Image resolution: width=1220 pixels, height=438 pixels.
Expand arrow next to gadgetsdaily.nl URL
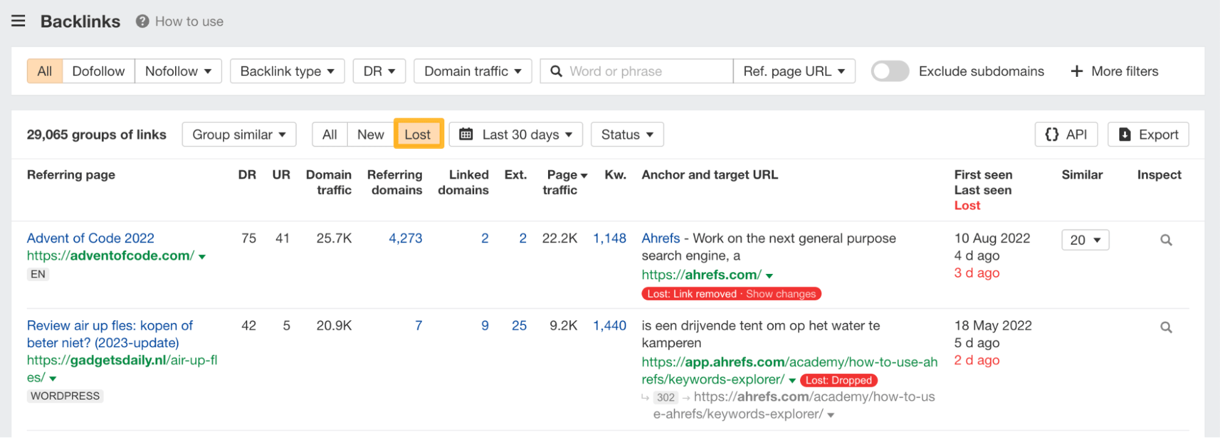coord(53,379)
